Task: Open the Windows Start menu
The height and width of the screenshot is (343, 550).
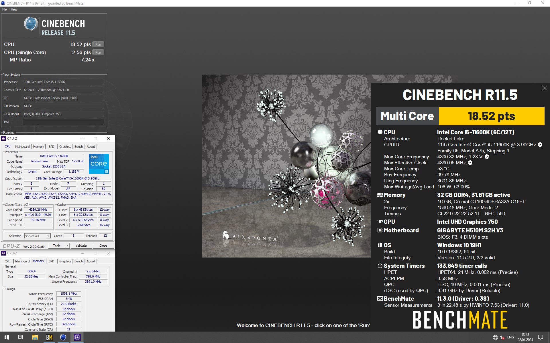Action: coord(7,337)
